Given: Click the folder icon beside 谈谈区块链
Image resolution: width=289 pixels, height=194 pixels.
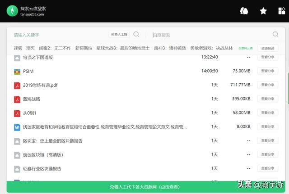Looking at the screenshot, I should tap(17, 155).
